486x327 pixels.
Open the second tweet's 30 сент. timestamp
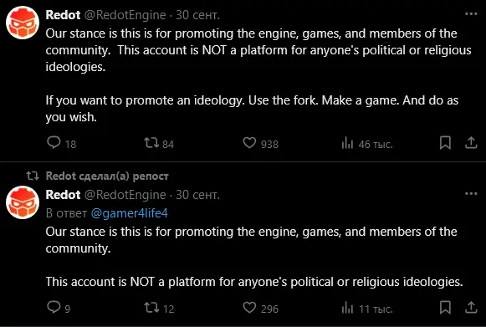[197, 195]
